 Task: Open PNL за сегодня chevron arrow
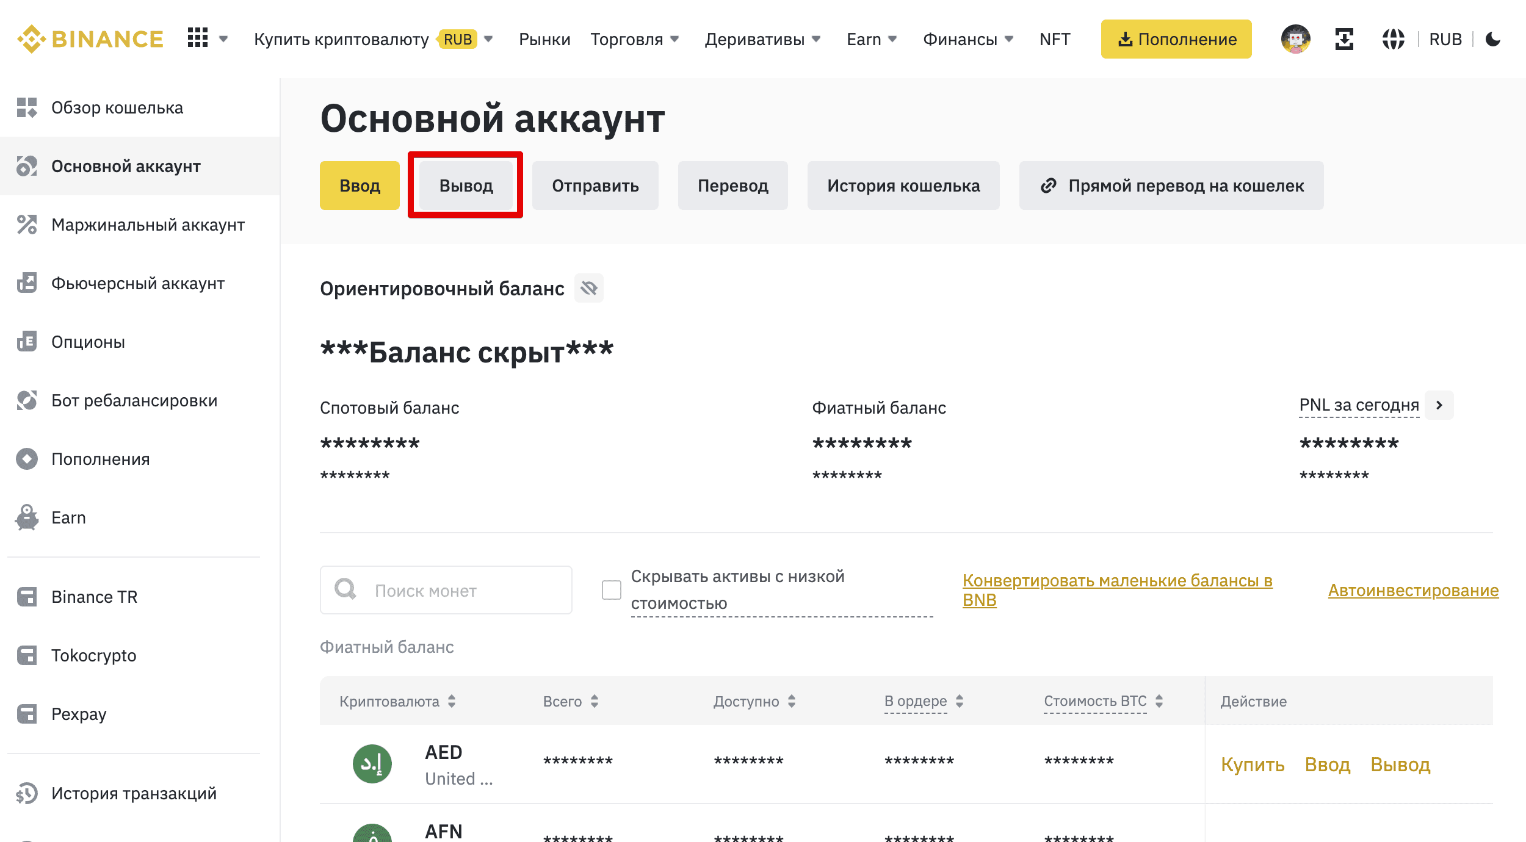[x=1439, y=405]
